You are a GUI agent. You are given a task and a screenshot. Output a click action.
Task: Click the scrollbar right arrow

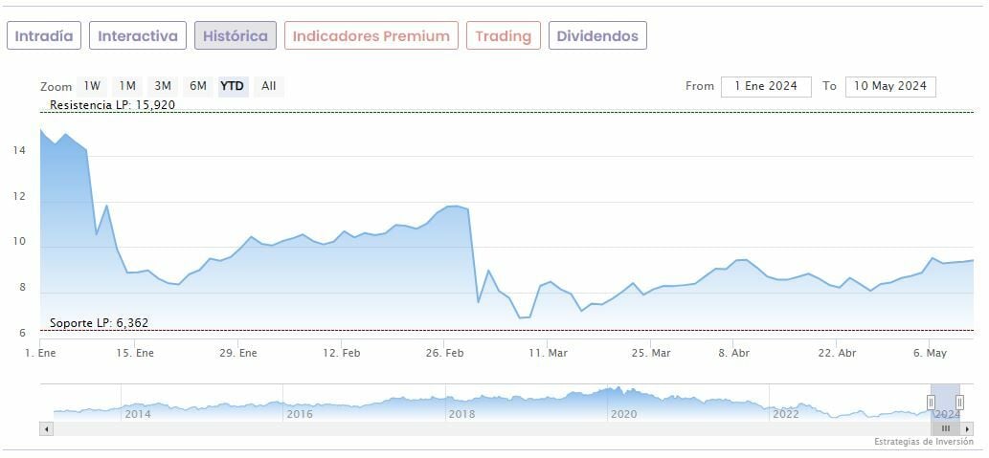click(x=969, y=429)
